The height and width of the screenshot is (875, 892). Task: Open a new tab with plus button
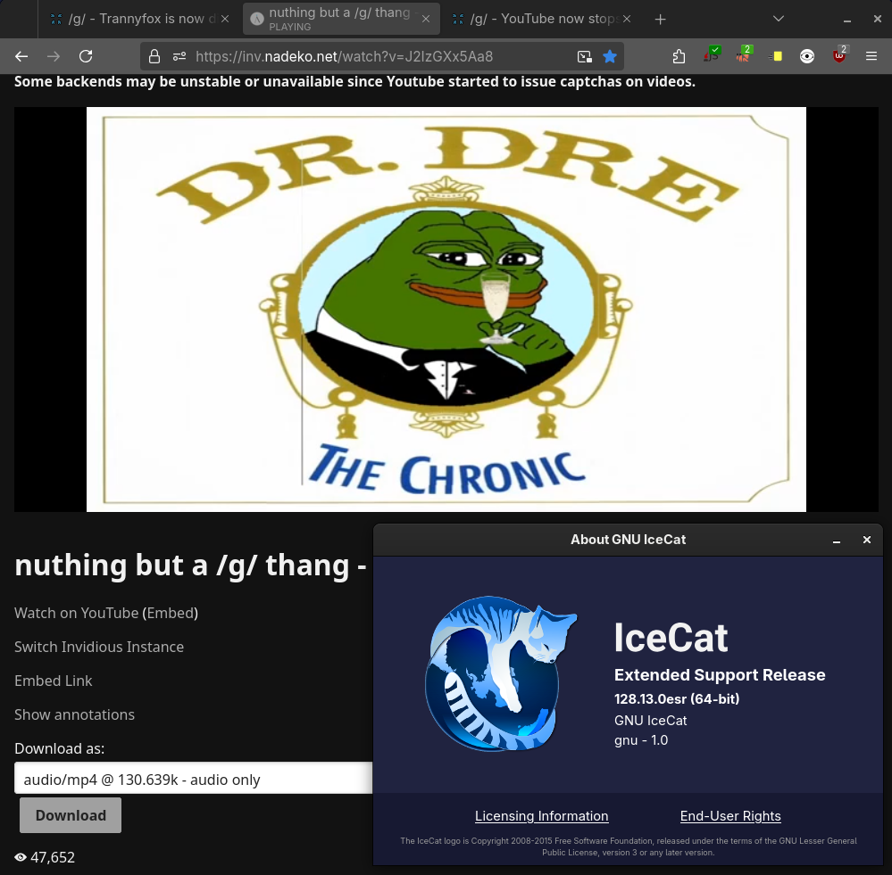click(x=660, y=20)
